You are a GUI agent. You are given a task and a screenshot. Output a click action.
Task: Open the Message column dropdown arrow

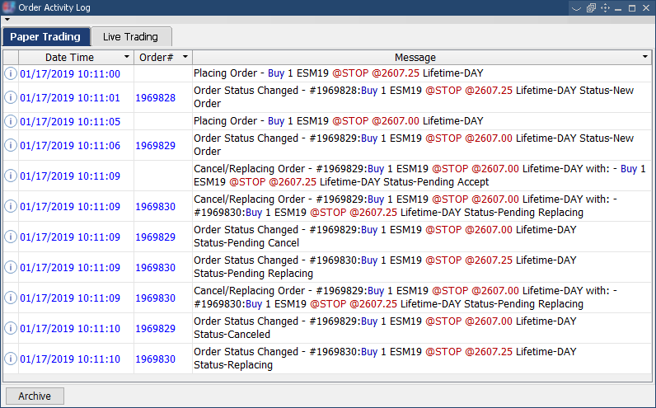tap(644, 57)
